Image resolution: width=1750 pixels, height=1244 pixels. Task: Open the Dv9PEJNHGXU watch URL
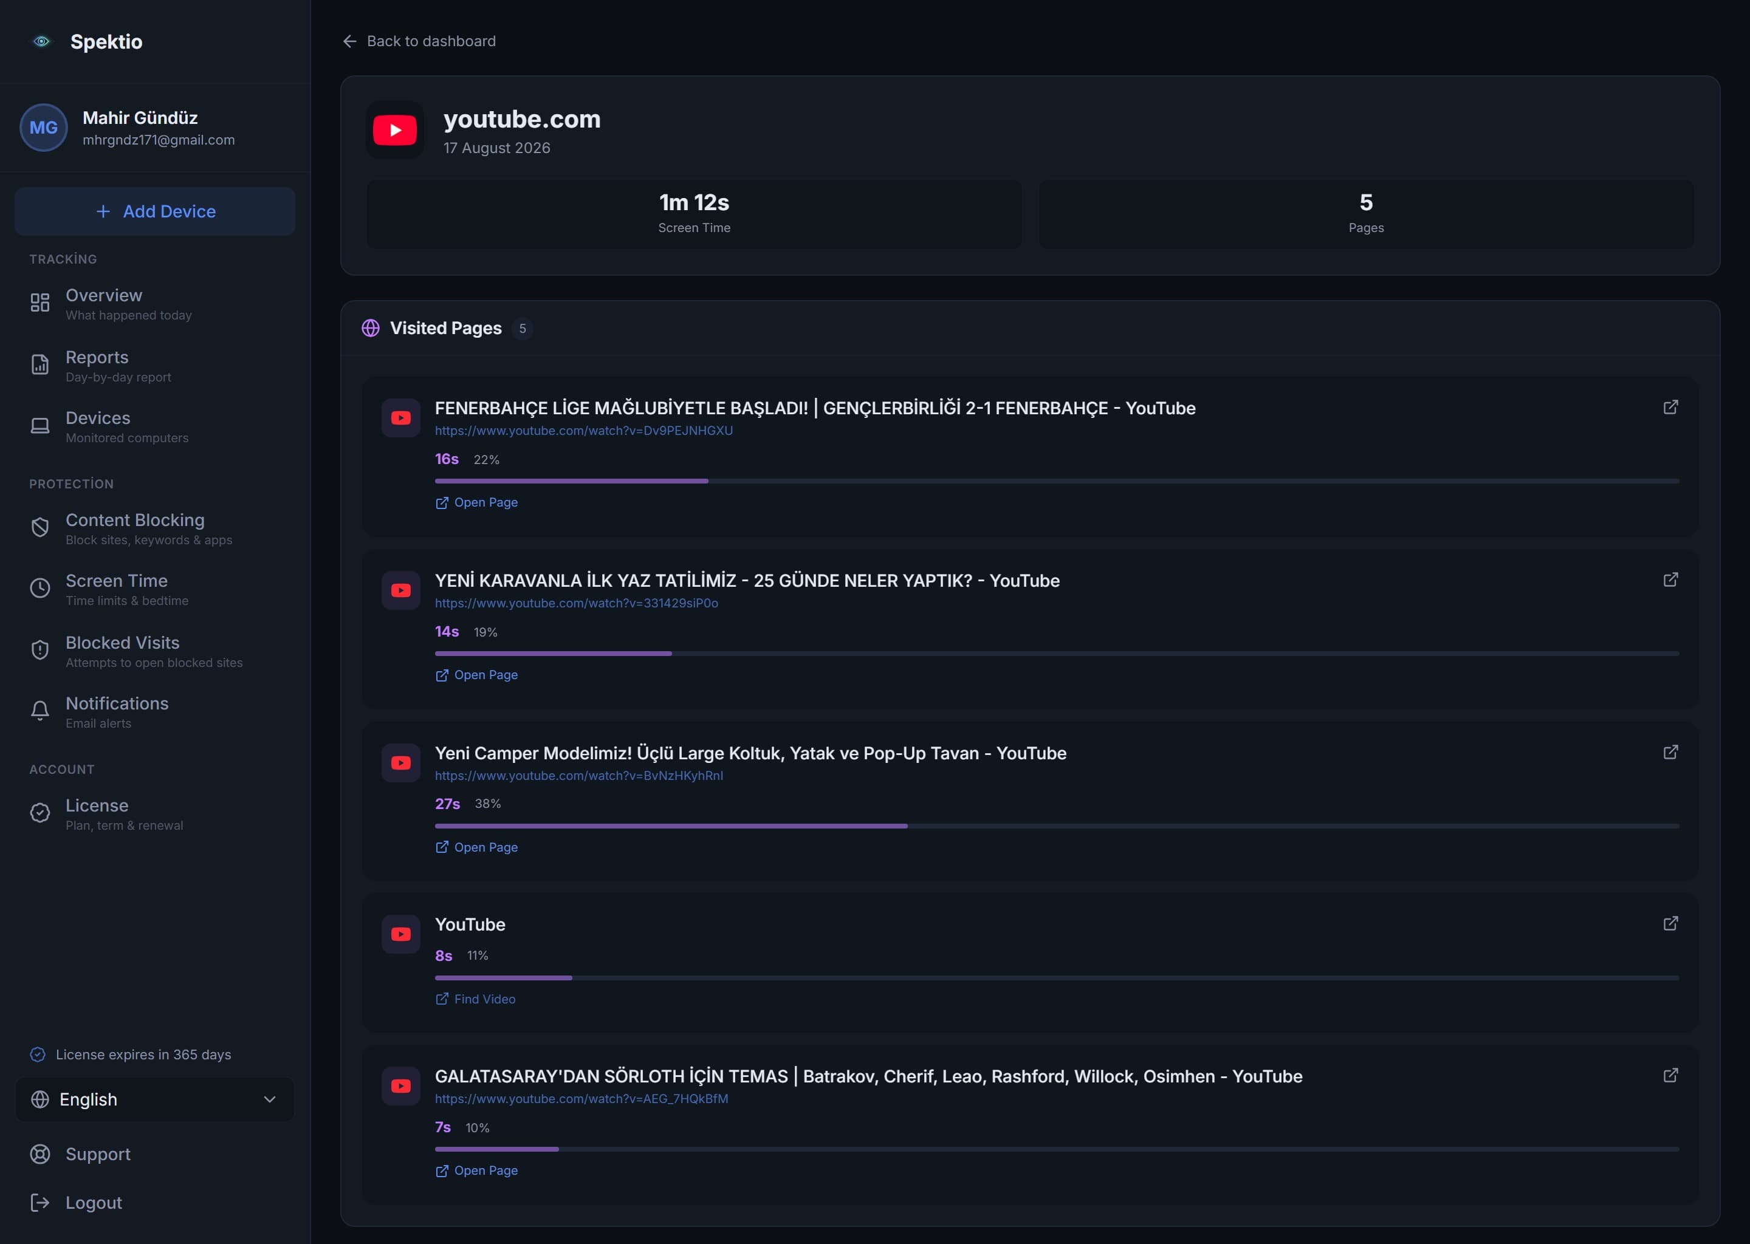click(584, 431)
